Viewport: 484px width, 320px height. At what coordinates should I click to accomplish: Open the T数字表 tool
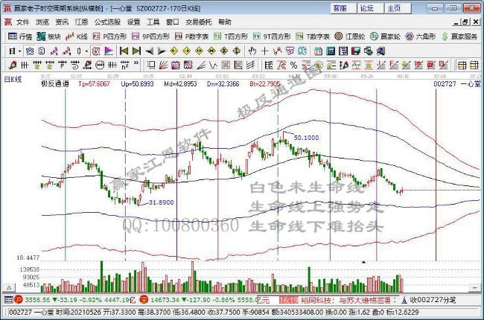point(313,36)
